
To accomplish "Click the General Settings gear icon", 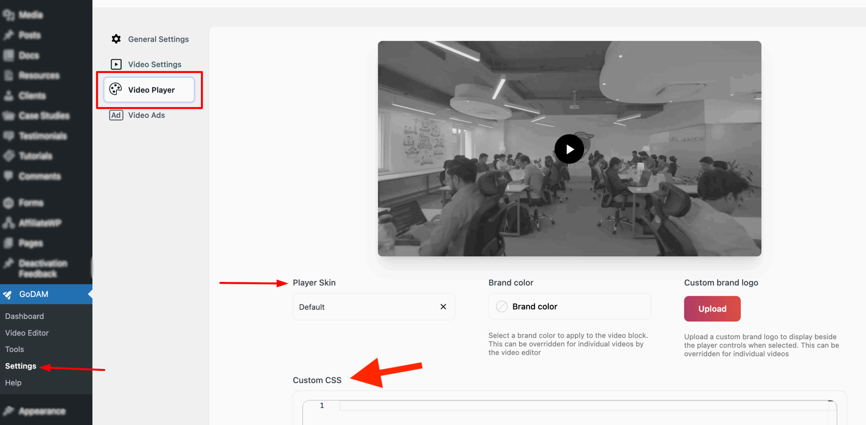I will point(116,39).
